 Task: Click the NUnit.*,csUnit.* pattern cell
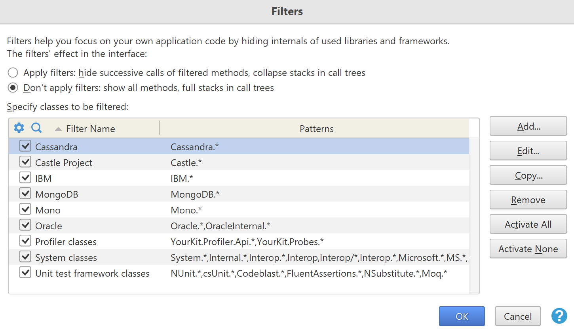309,274
